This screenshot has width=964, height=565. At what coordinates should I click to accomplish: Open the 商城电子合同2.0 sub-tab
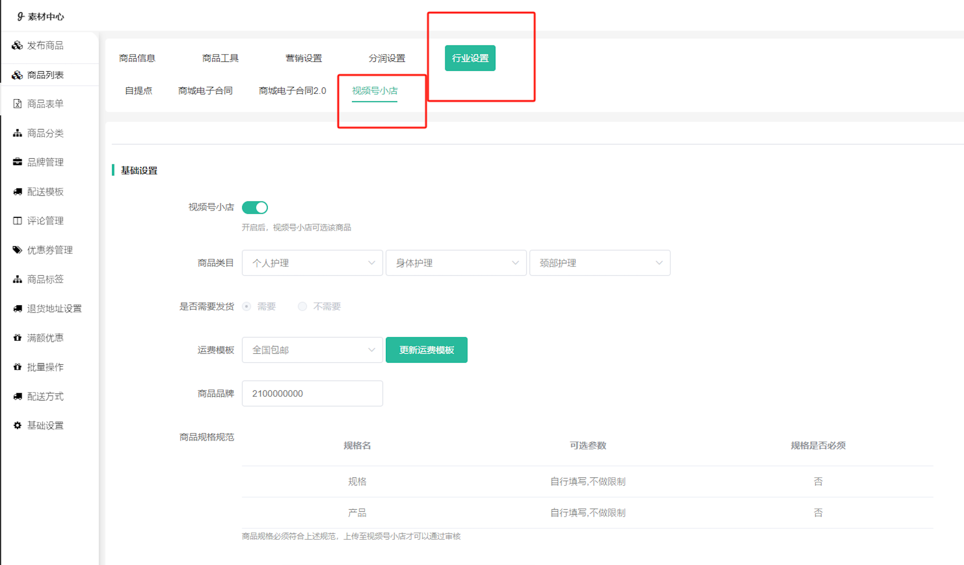point(292,91)
